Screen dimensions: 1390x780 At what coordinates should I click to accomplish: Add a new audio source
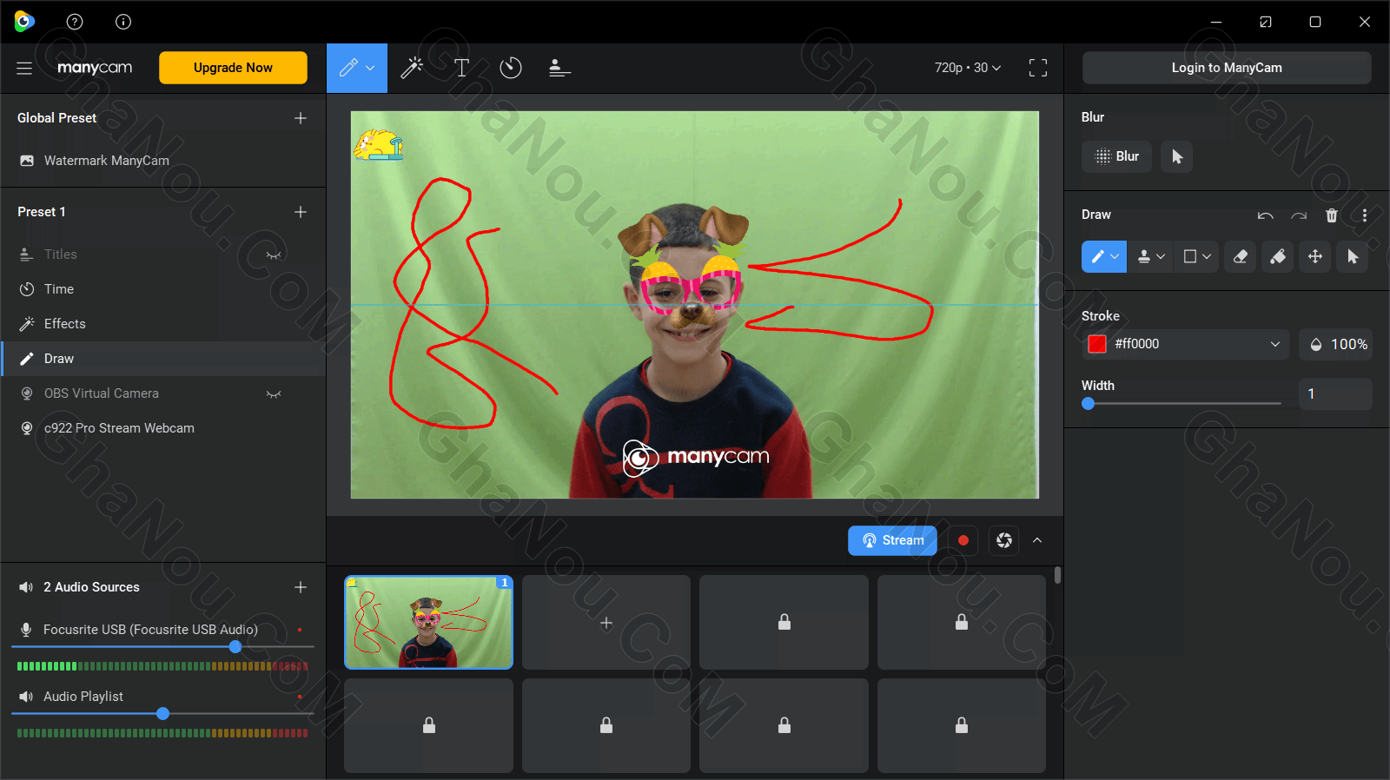[x=301, y=587]
